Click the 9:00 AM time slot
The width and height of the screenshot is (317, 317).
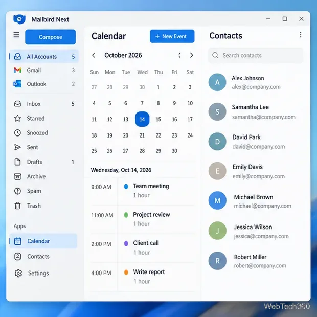click(101, 187)
